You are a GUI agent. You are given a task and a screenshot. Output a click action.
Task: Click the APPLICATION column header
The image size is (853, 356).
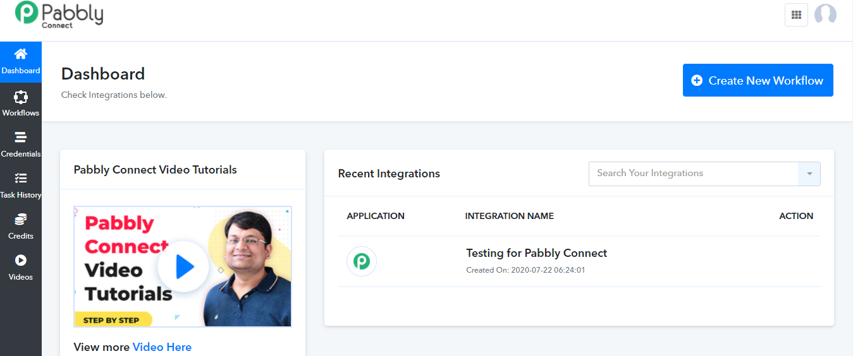click(376, 216)
